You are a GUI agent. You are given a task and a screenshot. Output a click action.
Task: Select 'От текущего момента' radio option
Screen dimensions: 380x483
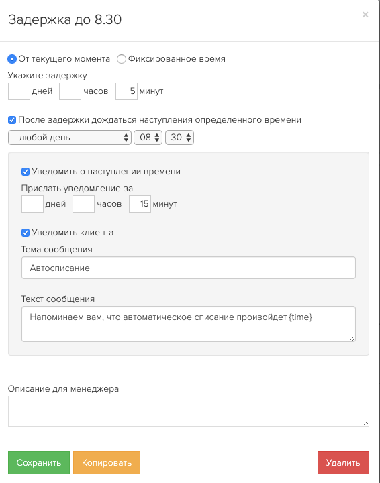click(12, 59)
